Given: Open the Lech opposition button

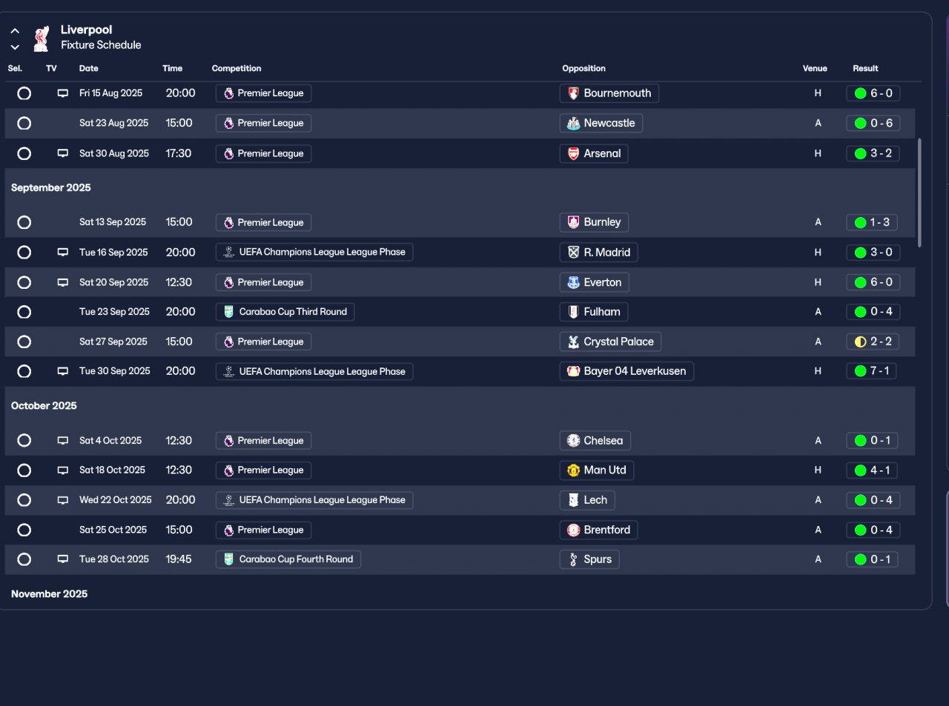Looking at the screenshot, I should [x=587, y=500].
